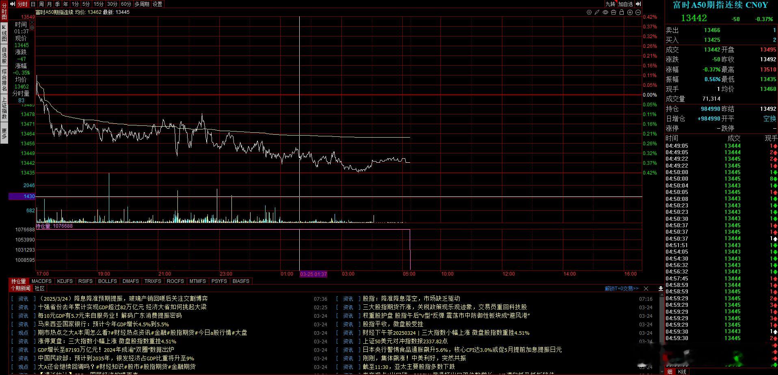Open the 分时图 sidebar tab
Image resolution: width=778 pixels, height=375 pixels.
pyautogui.click(x=4, y=11)
